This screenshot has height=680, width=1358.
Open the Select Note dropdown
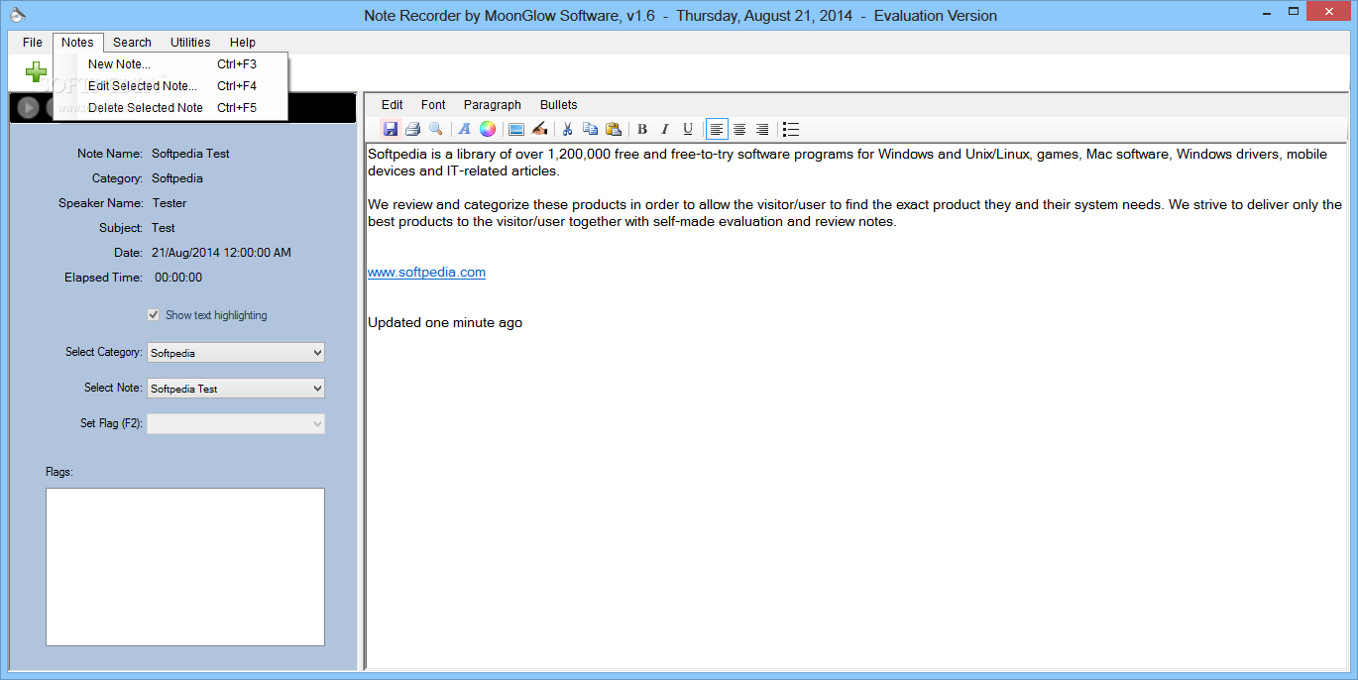(236, 389)
